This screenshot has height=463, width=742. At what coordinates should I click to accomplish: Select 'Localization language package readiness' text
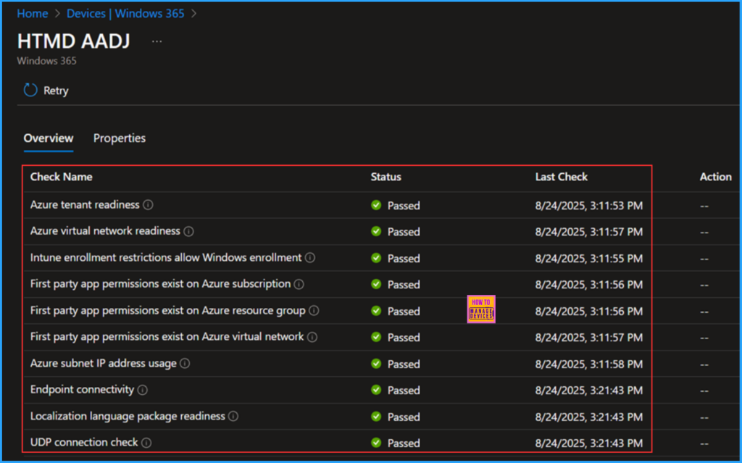(128, 416)
